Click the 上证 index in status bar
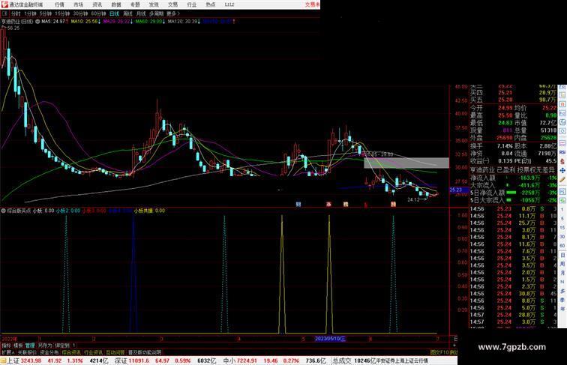The image size is (567, 365). tap(13, 361)
